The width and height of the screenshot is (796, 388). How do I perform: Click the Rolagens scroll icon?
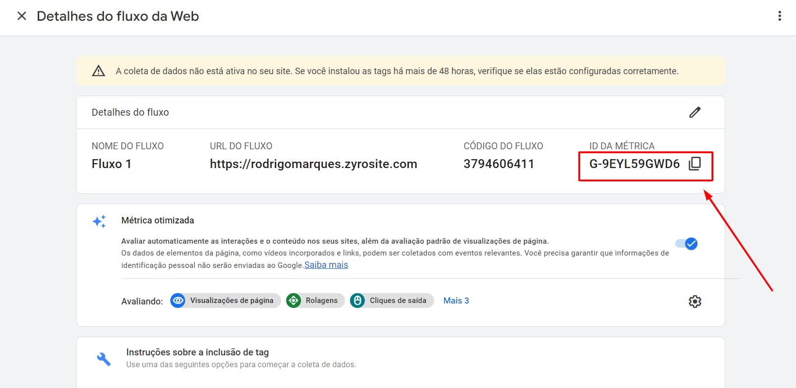pos(294,301)
